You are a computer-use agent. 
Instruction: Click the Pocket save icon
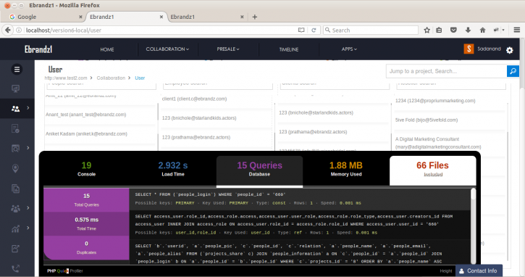(453, 30)
